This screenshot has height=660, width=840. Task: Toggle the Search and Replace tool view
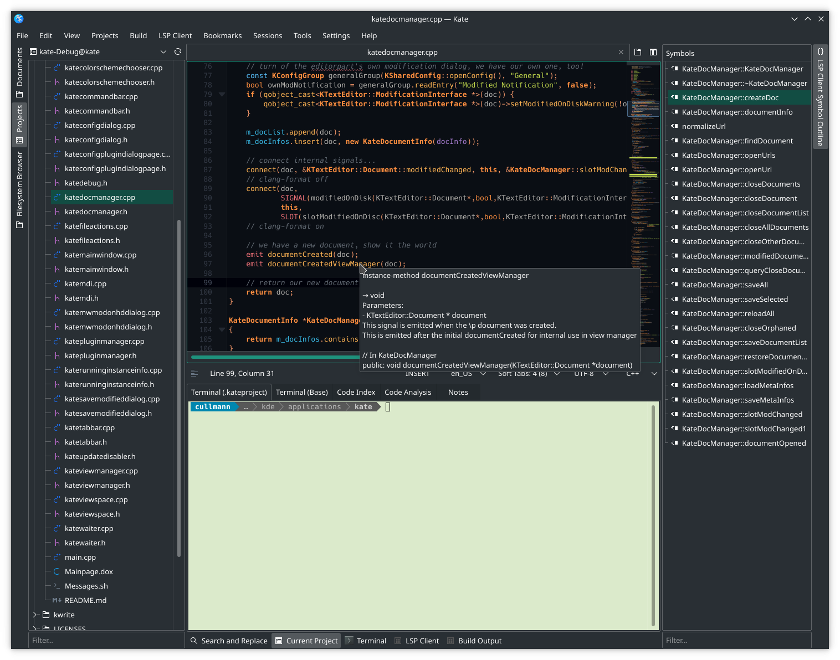(229, 641)
